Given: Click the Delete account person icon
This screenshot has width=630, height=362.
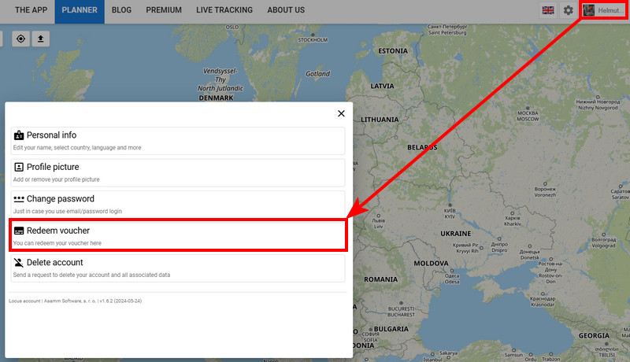Looking at the screenshot, I should (19, 263).
